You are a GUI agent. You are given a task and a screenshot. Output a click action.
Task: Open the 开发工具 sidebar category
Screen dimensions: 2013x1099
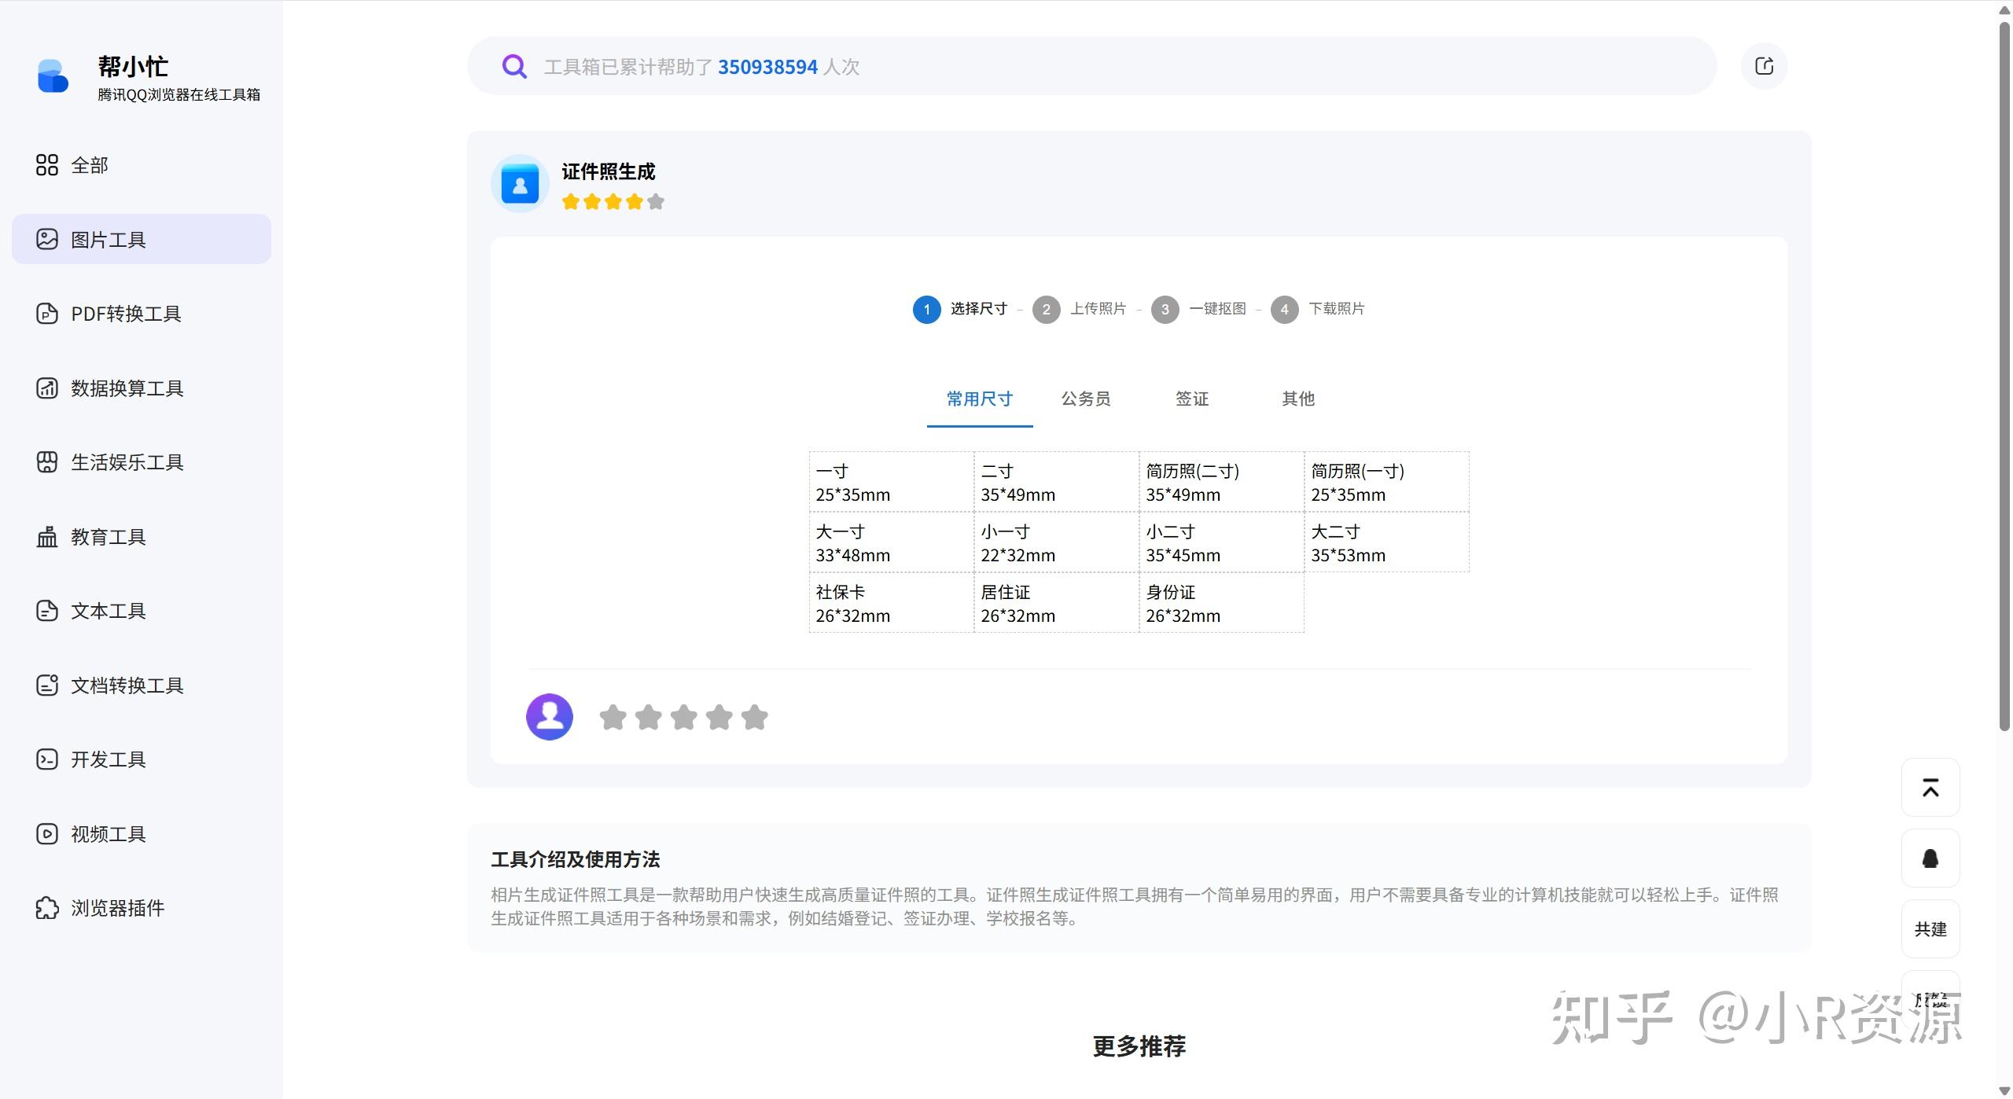click(108, 759)
